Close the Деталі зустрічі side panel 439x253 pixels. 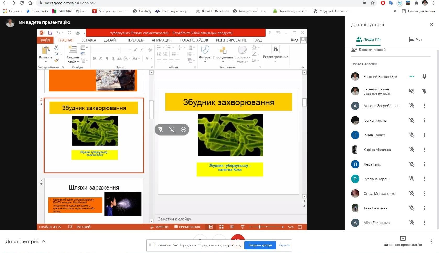pyautogui.click(x=431, y=25)
